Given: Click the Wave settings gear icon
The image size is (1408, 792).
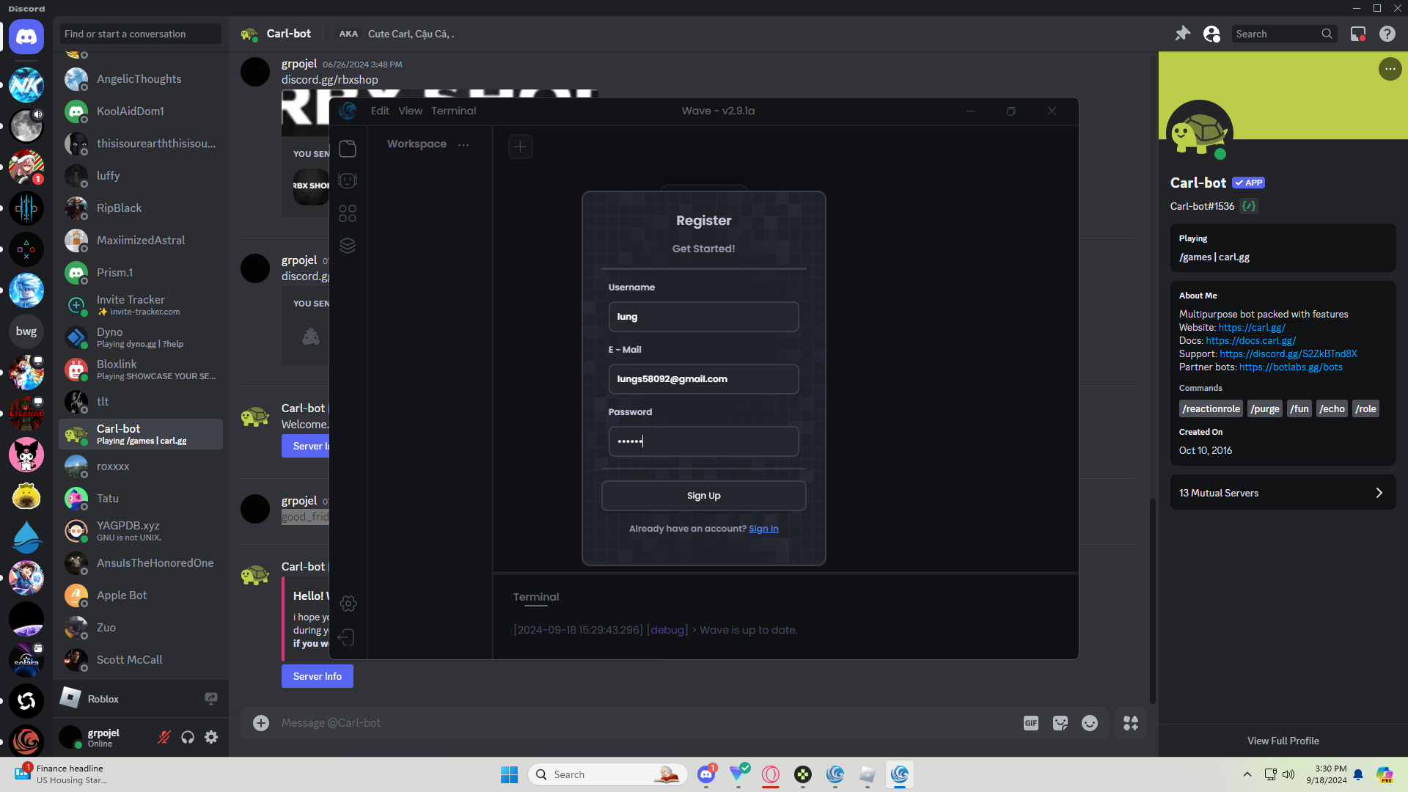Looking at the screenshot, I should point(348,604).
